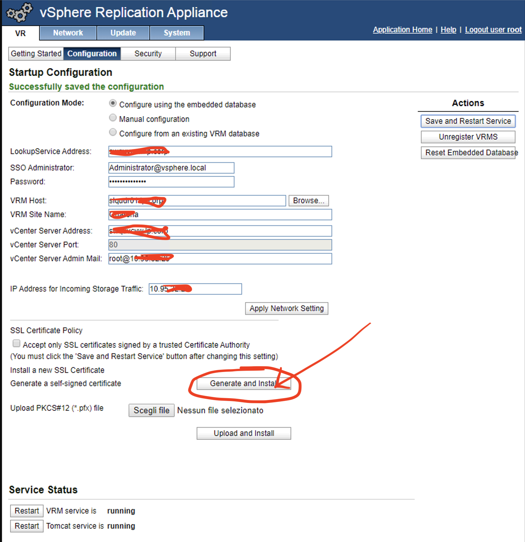Click Reset Embedded Database

[x=469, y=153]
